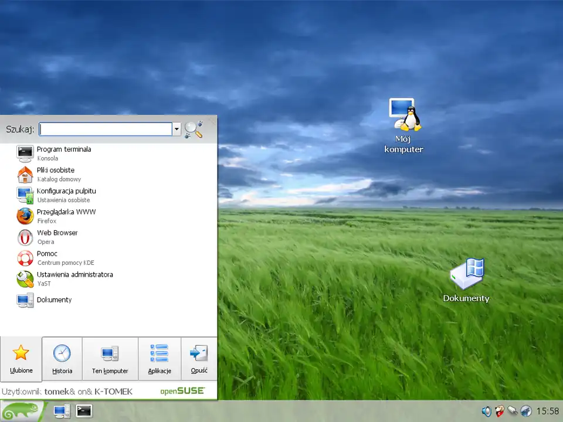The height and width of the screenshot is (422, 563).
Task: Click the dog mascot tray icon
Action: coord(500,411)
